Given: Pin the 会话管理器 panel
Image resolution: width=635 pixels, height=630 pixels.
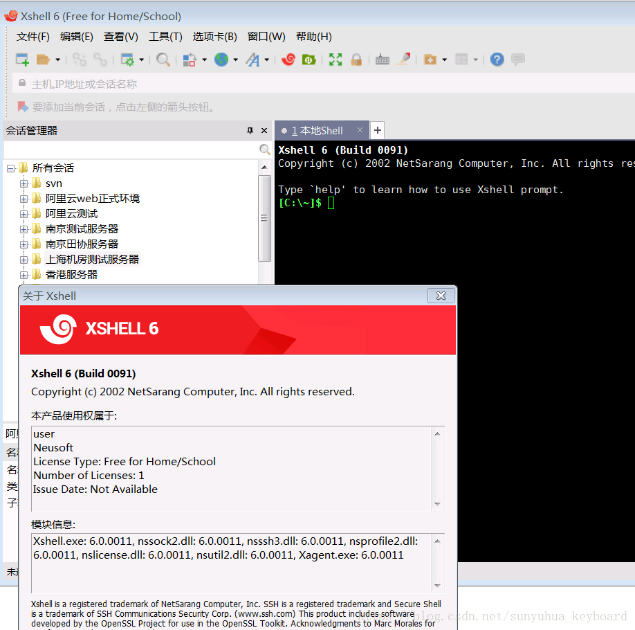Looking at the screenshot, I should pos(250,131).
